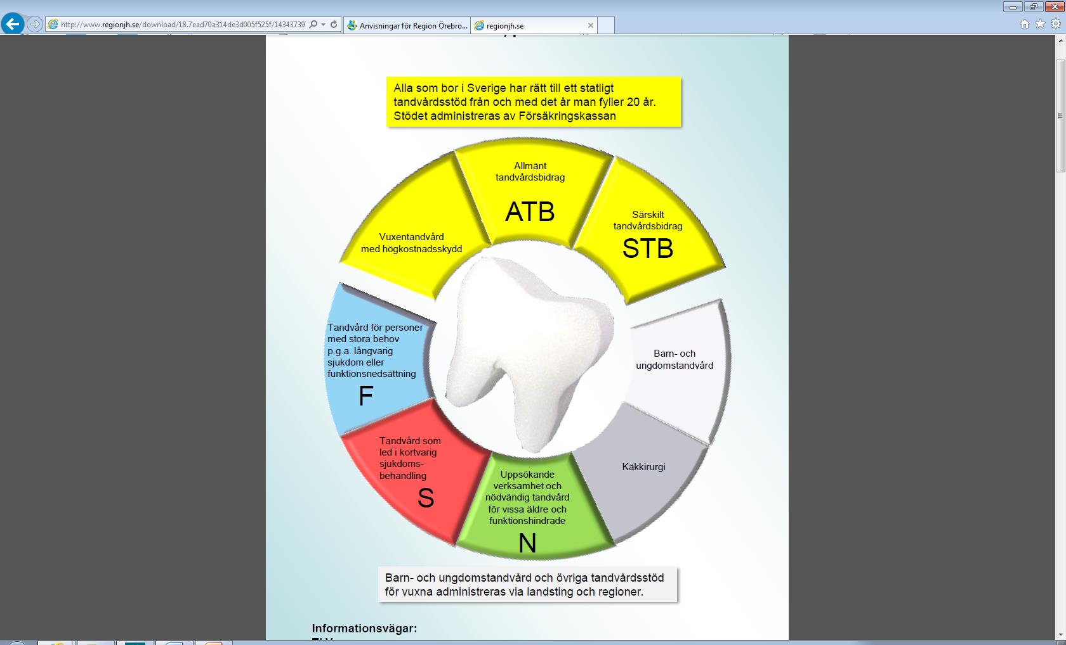Select the regionjh.se URL in the address bar

[183, 25]
